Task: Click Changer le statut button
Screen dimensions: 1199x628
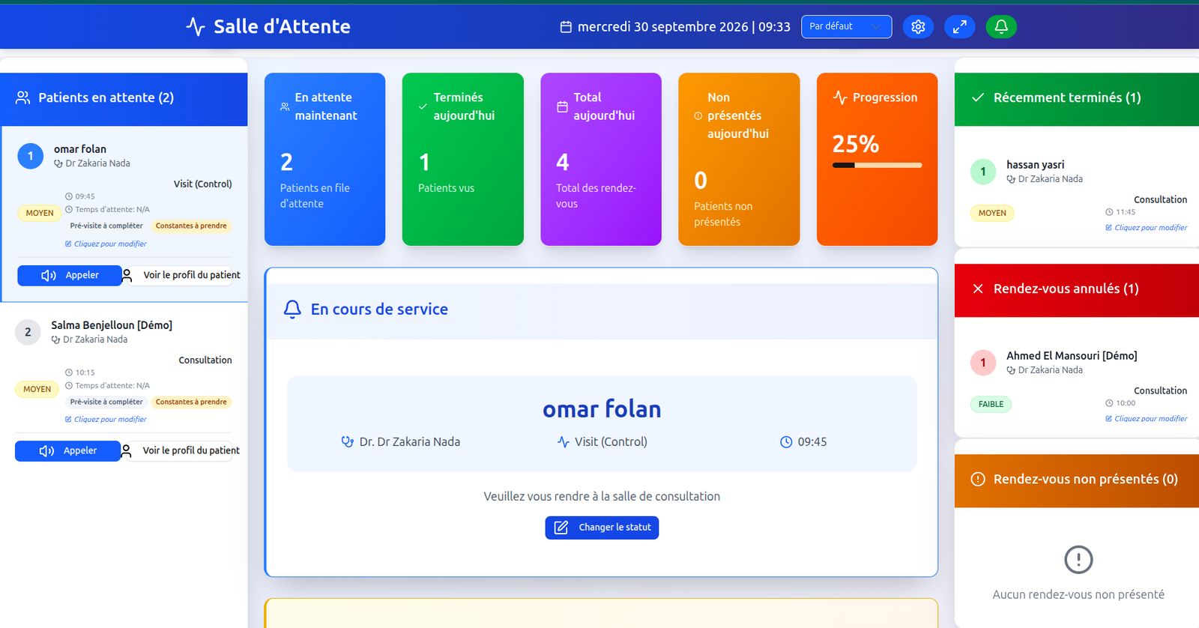Action: coord(602,528)
